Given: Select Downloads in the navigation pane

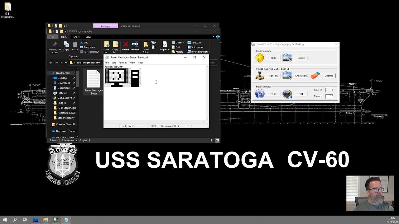Looking at the screenshot, I should click(x=64, y=83).
